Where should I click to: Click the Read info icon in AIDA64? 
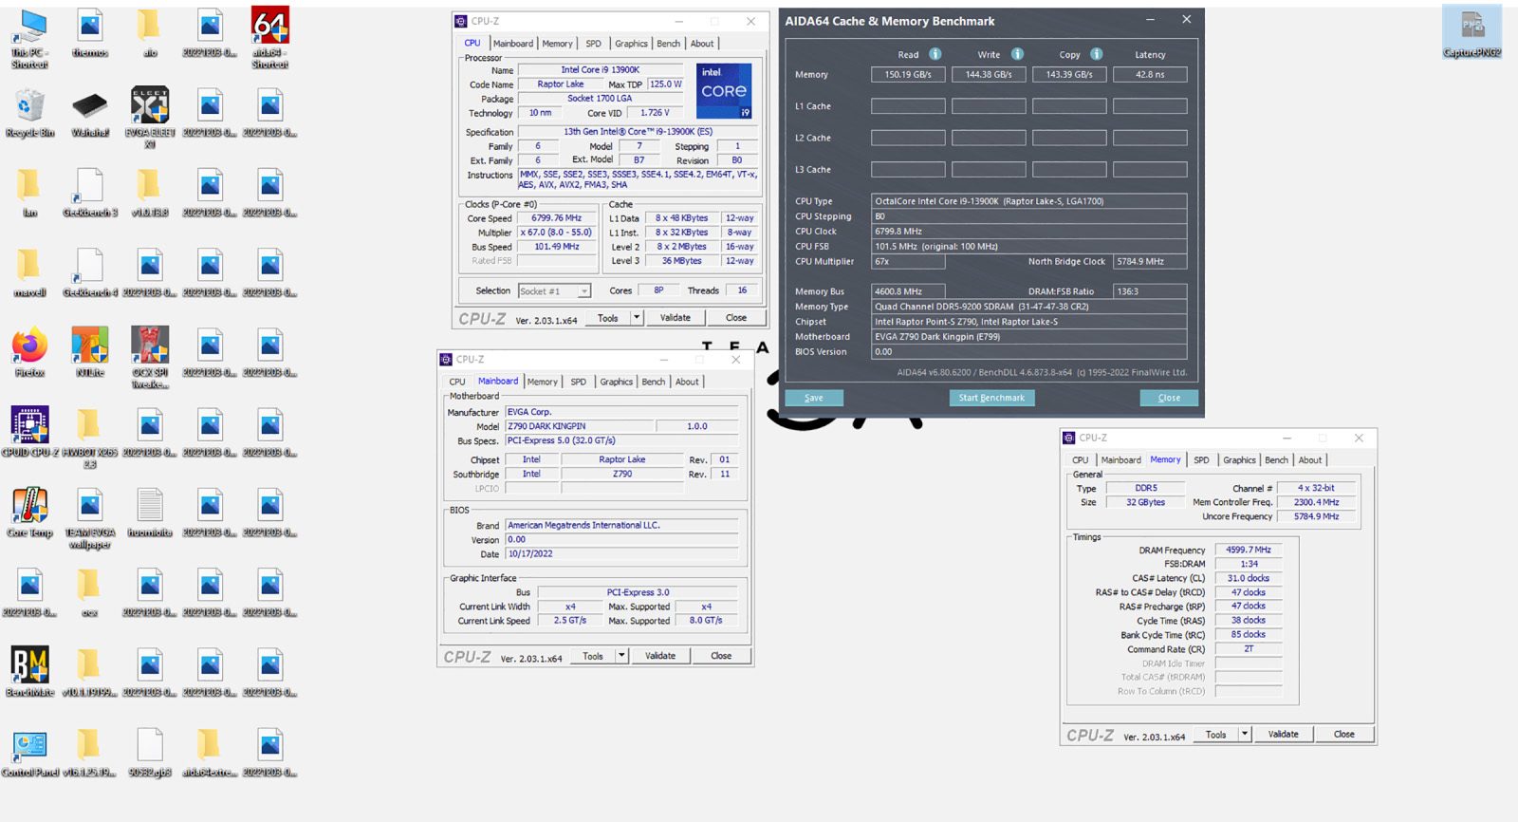(x=935, y=54)
